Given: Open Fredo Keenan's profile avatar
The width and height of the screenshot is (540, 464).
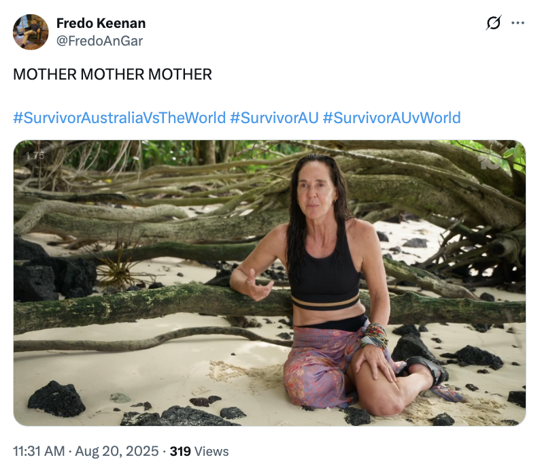Looking at the screenshot, I should pos(31,32).
